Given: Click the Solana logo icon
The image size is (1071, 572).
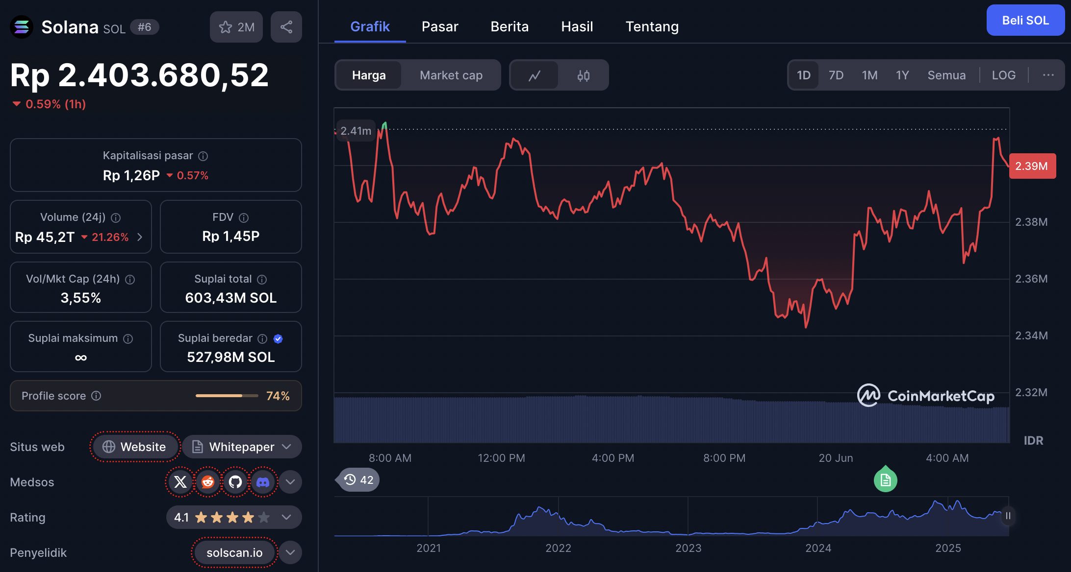Looking at the screenshot, I should (22, 27).
